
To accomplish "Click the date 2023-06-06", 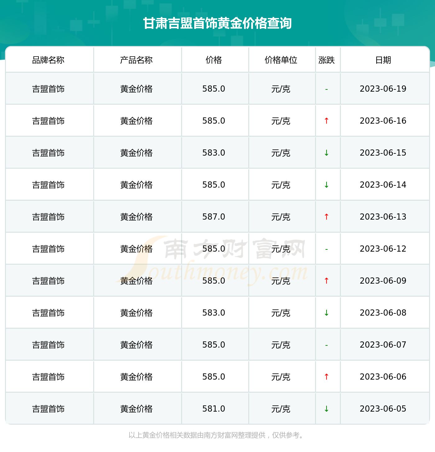I will point(383,377).
